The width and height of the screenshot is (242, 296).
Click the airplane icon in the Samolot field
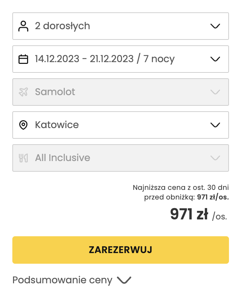click(x=23, y=92)
